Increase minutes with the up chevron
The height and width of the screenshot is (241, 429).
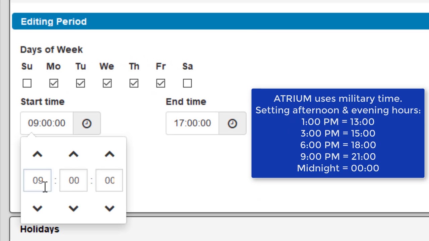point(73,154)
